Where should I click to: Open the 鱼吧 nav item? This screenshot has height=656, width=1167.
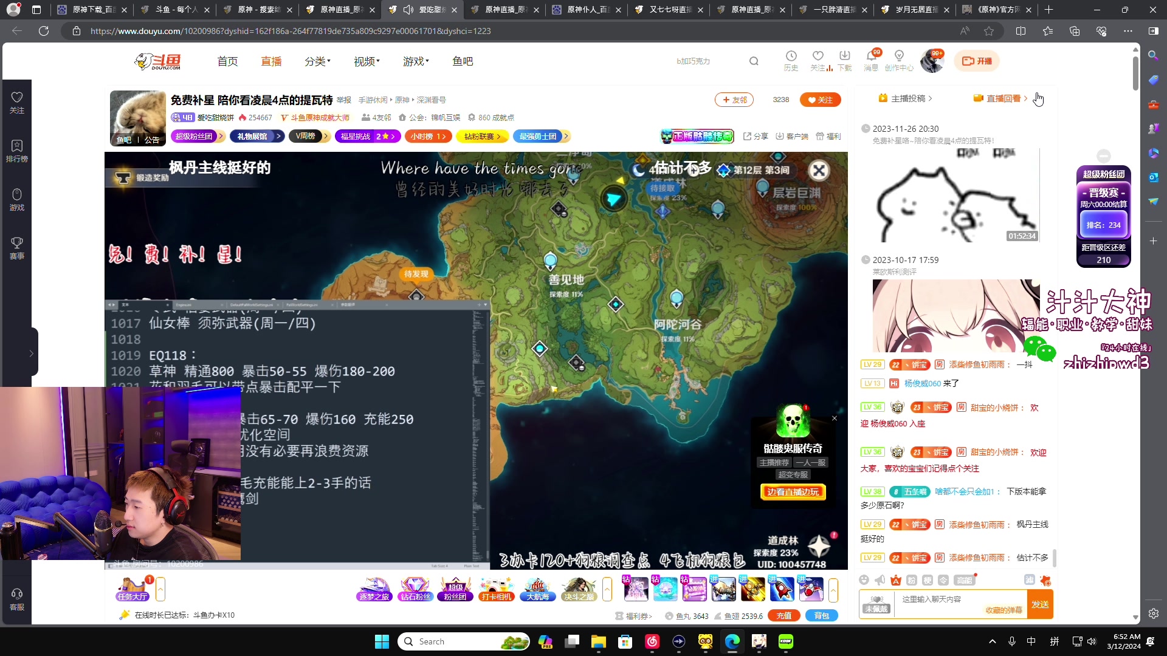[x=463, y=61]
